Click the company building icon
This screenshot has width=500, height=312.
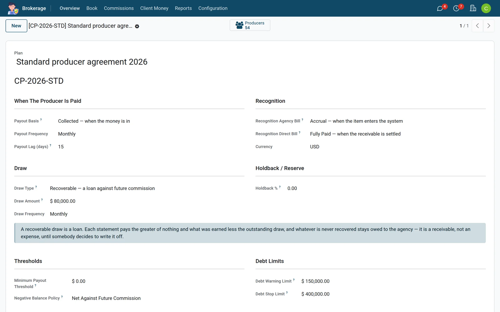click(x=473, y=8)
